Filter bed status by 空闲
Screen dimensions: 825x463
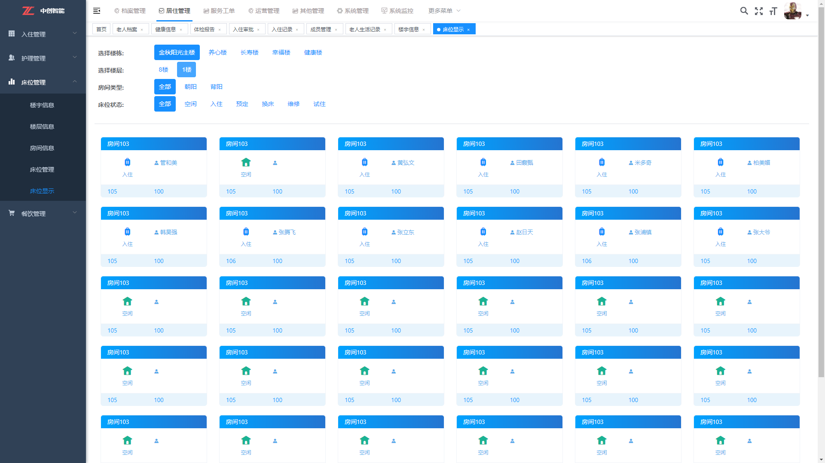pyautogui.click(x=190, y=104)
